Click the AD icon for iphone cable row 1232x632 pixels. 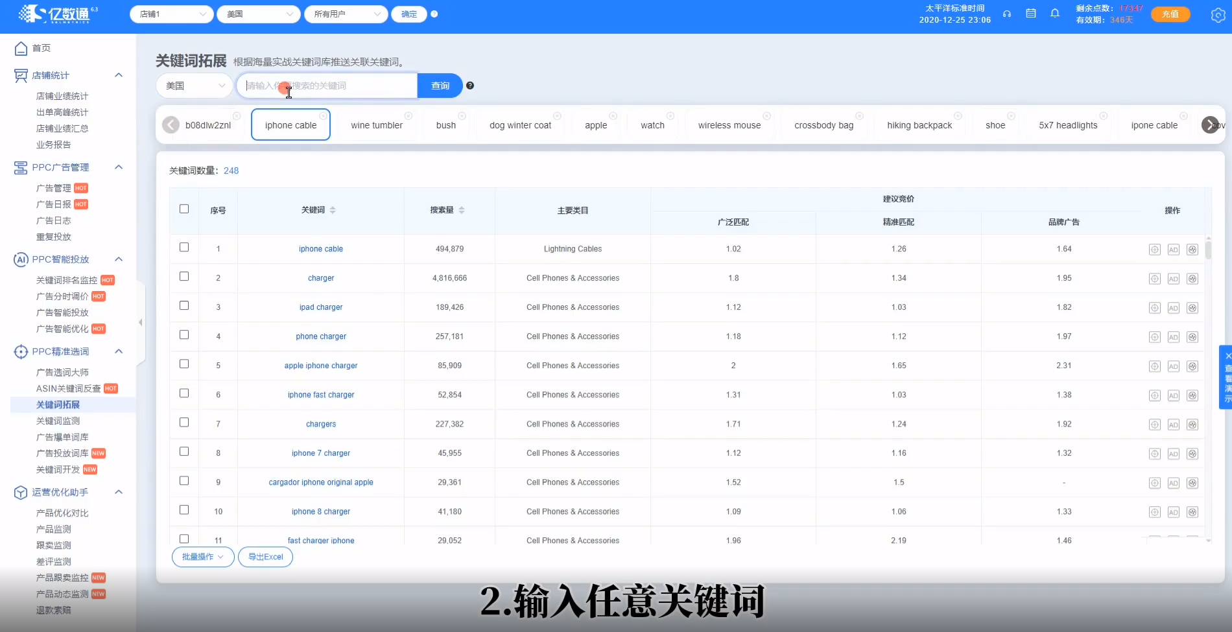point(1174,250)
